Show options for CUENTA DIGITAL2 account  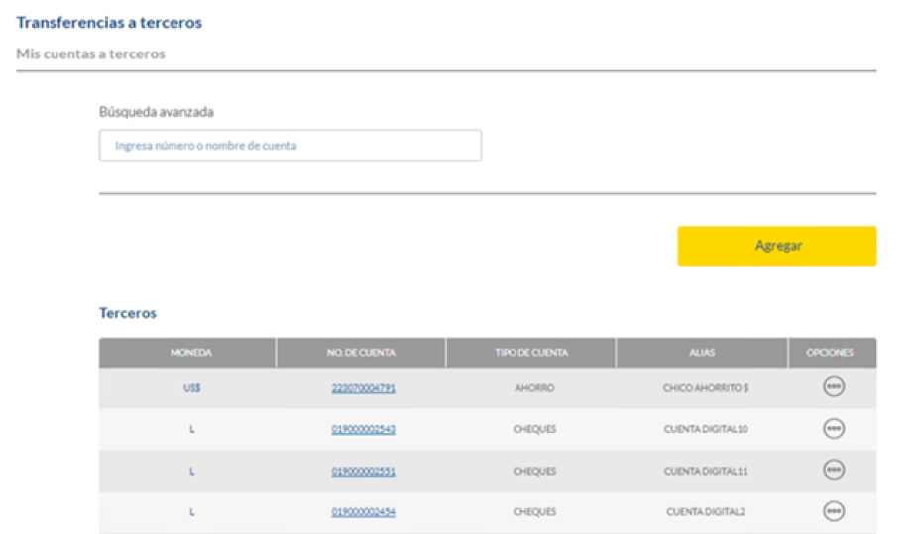(x=834, y=511)
